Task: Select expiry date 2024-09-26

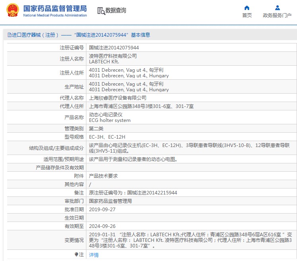Action: (x=102, y=226)
